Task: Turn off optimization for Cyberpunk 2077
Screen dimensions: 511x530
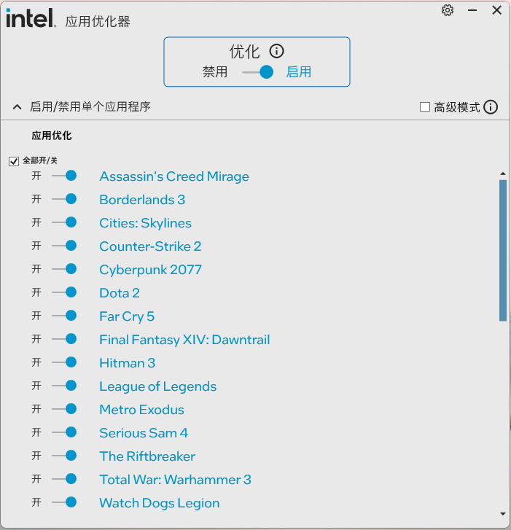Action: [x=64, y=269]
